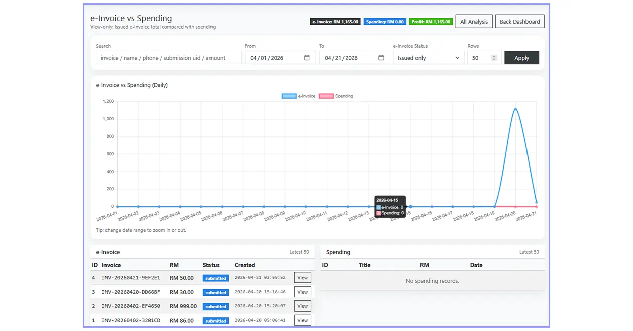
Task: View invoice INV-20260421-9EF2E1
Action: point(302,277)
